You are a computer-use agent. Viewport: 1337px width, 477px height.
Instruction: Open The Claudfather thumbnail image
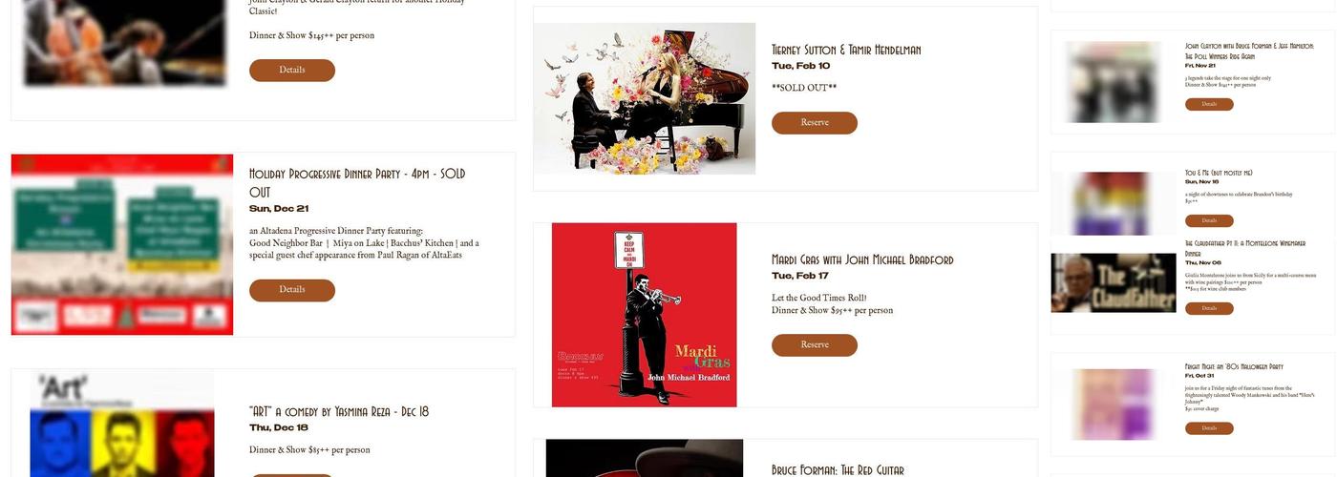click(1114, 282)
